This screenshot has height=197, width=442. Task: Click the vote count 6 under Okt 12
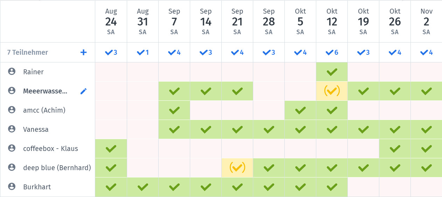coord(332,53)
